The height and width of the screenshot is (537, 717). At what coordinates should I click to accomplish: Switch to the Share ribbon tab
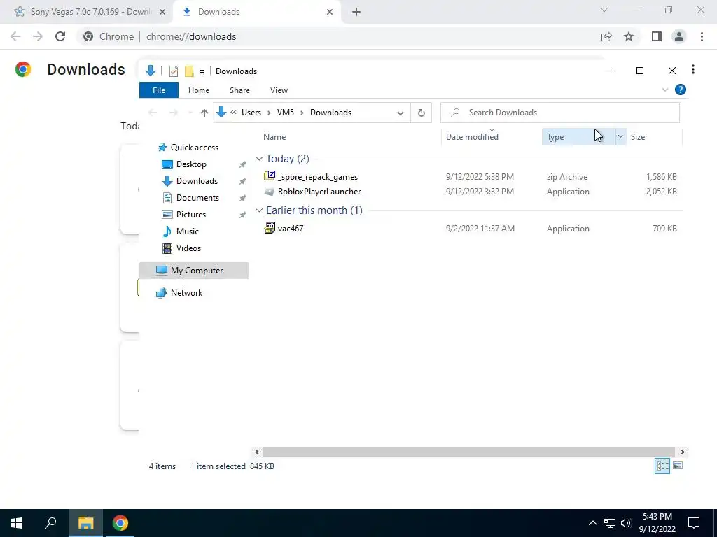[x=239, y=90]
